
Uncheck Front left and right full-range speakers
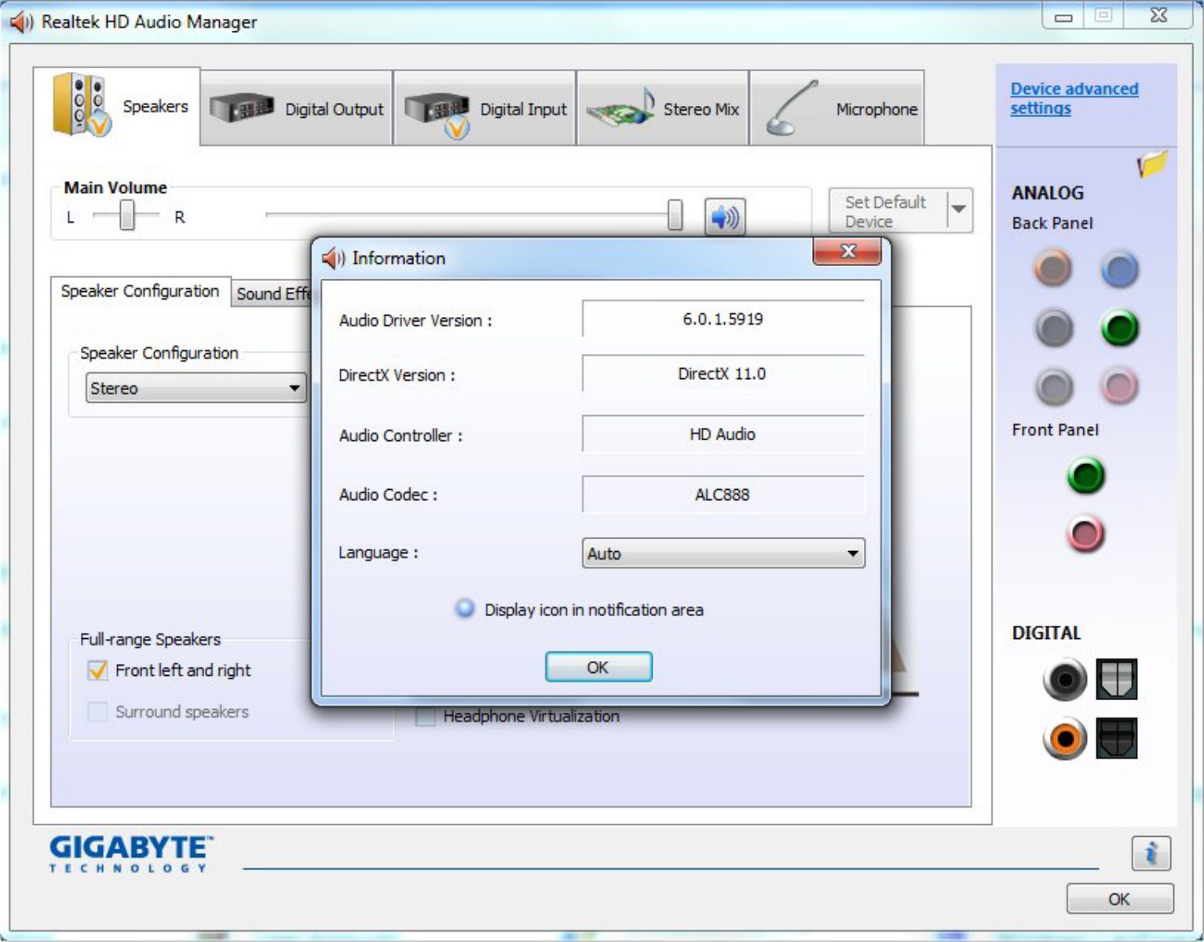click(x=97, y=670)
